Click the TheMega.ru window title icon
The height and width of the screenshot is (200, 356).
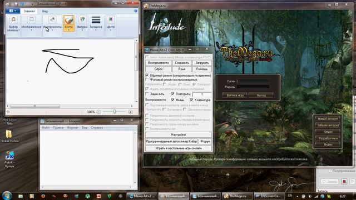(146, 6)
